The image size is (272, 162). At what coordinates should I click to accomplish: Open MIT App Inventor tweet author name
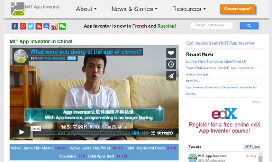click(212, 156)
